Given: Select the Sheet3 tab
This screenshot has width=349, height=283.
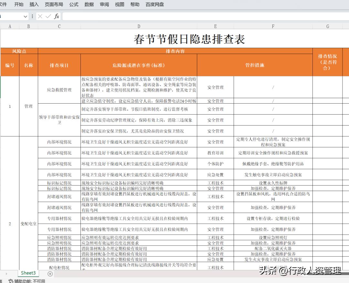Looking at the screenshot, I should coord(28,273).
